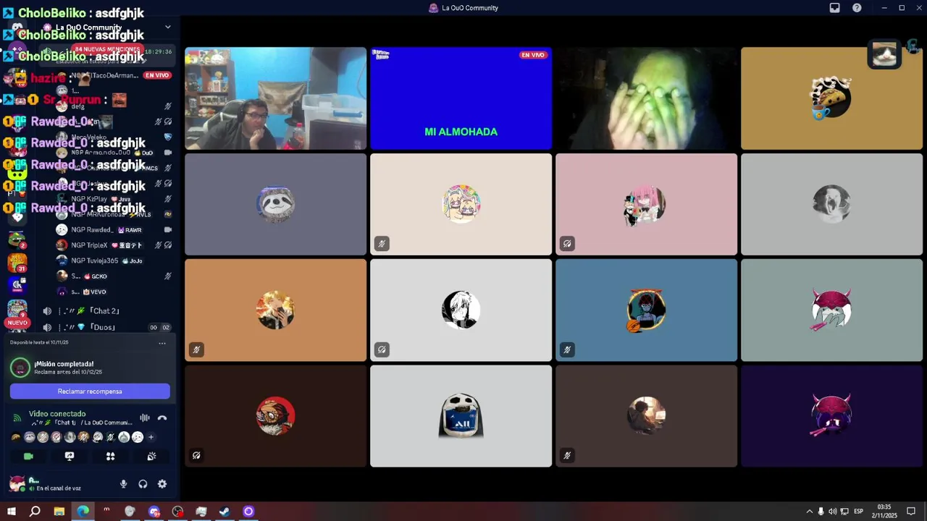Switch to Microsoft Edge in taskbar
Screen dimensions: 927x521
click(x=83, y=512)
